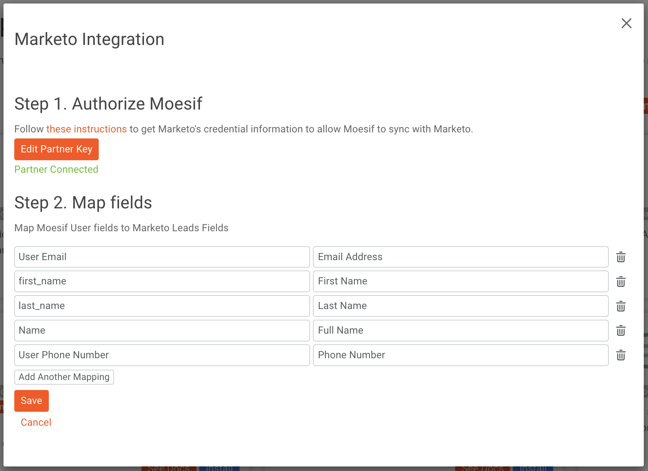Save the field mappings
This screenshot has height=471, width=648.
[31, 401]
